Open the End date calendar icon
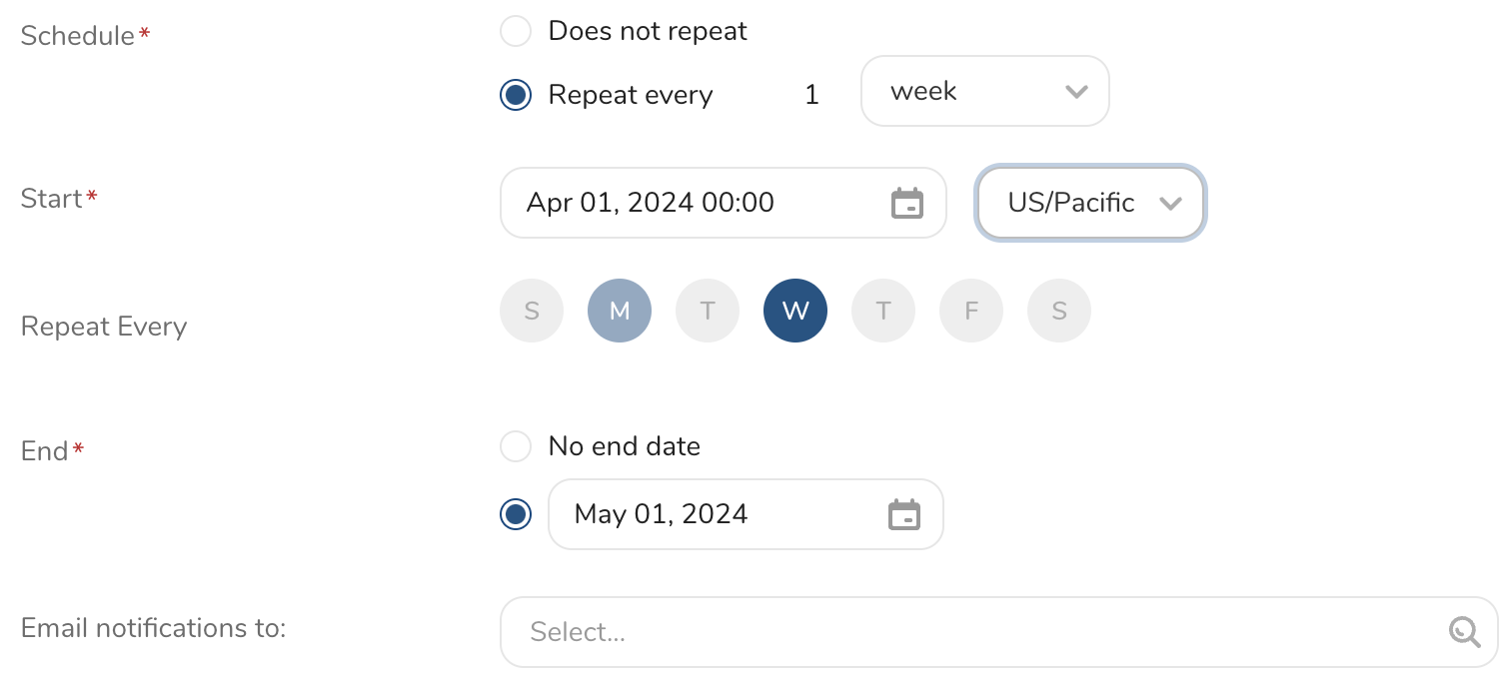The image size is (1511, 685). (904, 514)
